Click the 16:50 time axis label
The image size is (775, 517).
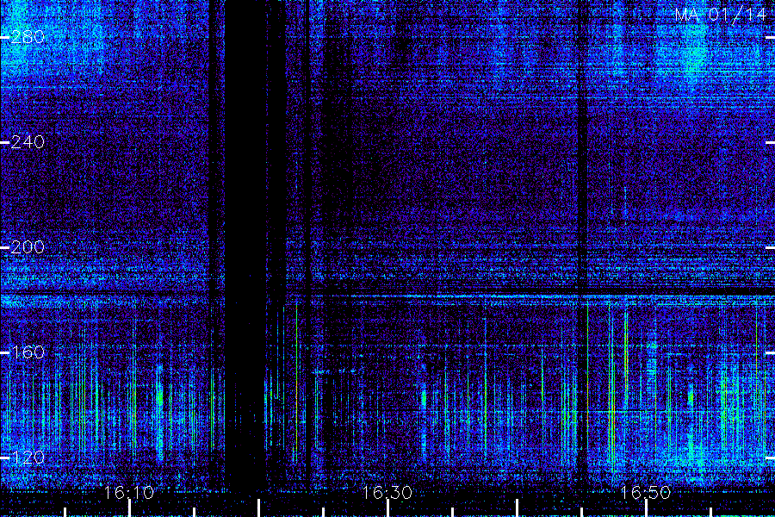646,493
